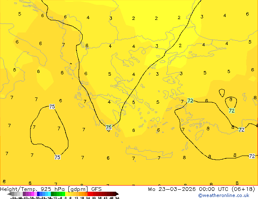The image size is (258, 199).
Task: Click the "54" value on the legend scale
Action: click(117, 198)
